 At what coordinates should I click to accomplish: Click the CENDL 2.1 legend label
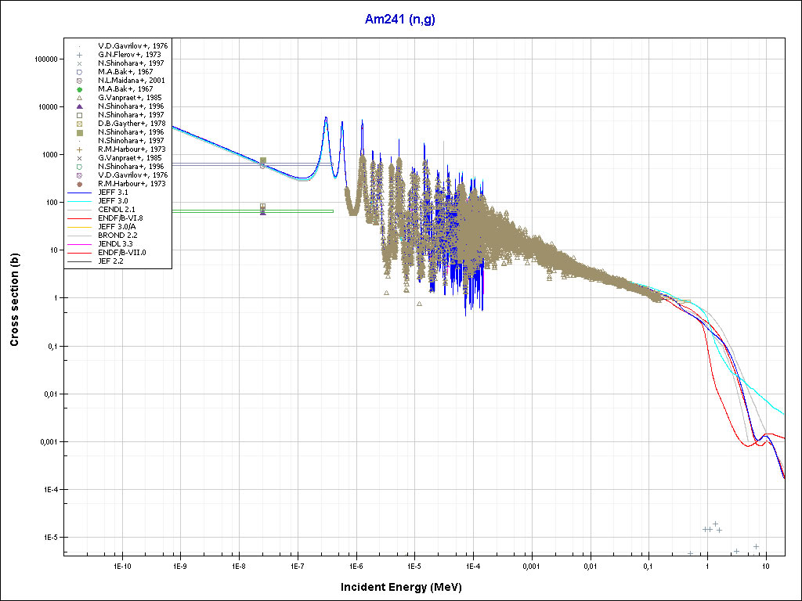[x=116, y=209]
